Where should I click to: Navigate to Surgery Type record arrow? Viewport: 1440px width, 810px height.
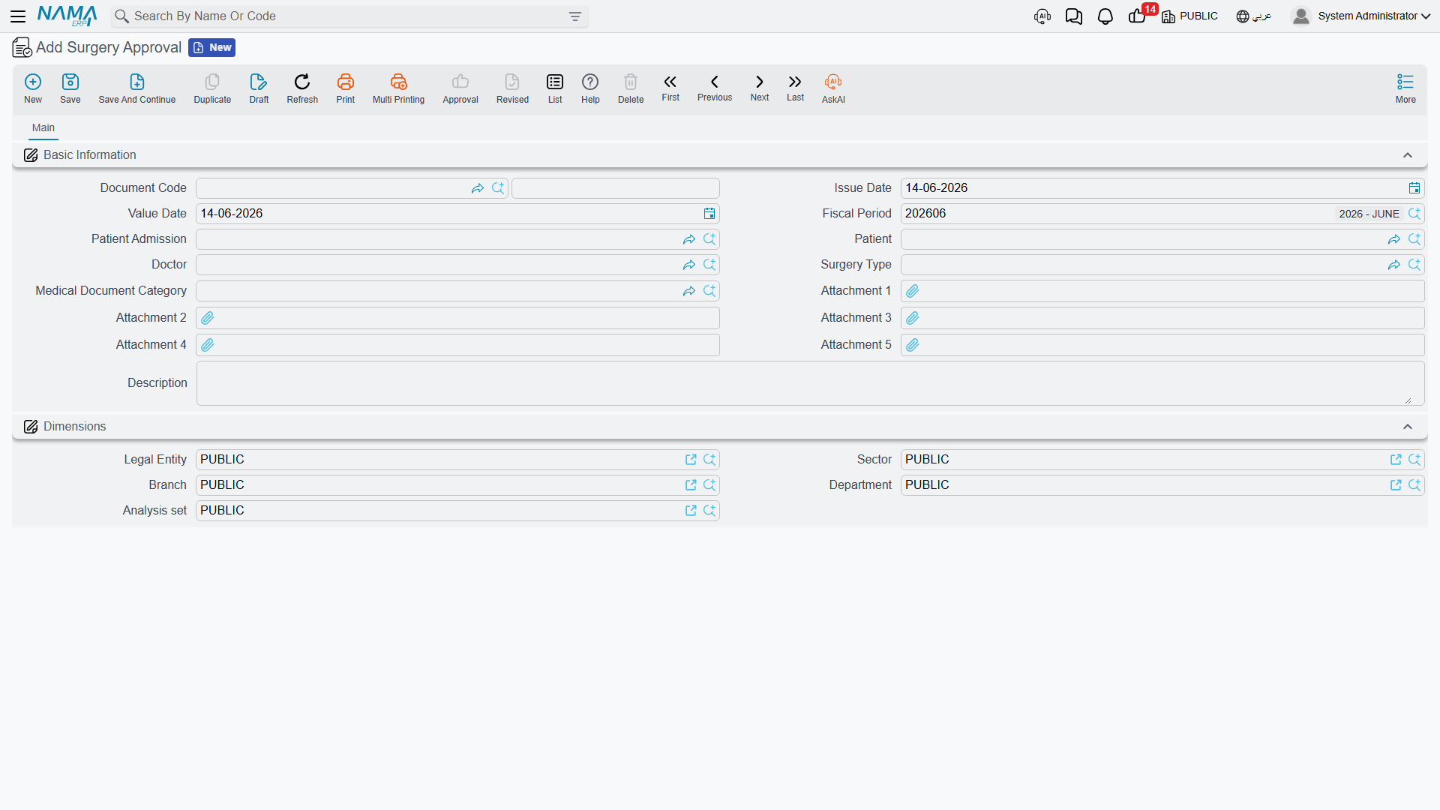pos(1394,265)
